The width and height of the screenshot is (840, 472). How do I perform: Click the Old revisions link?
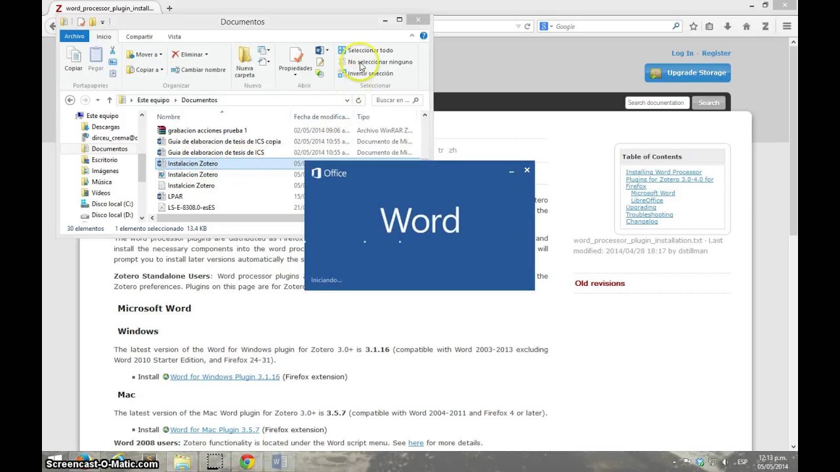tap(600, 283)
